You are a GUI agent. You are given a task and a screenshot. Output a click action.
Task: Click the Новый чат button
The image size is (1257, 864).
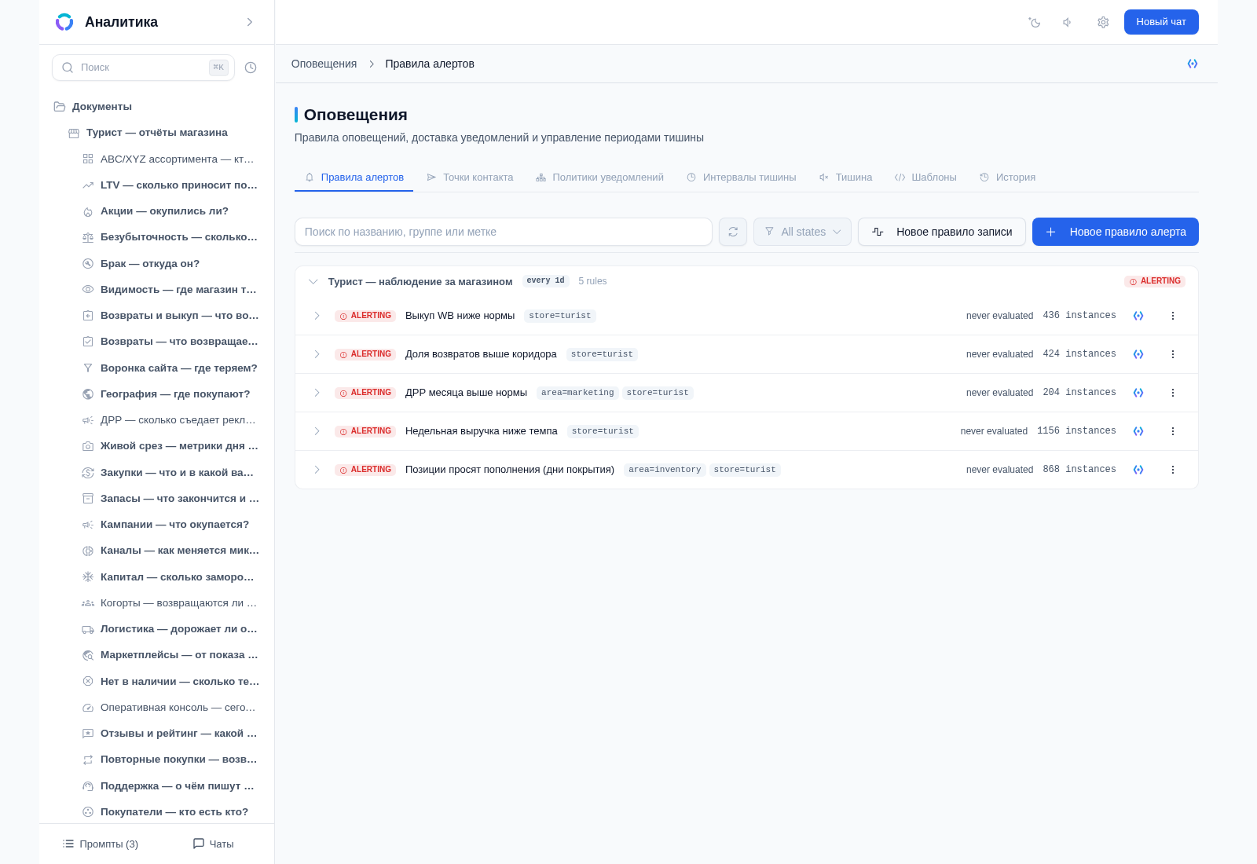point(1161,22)
